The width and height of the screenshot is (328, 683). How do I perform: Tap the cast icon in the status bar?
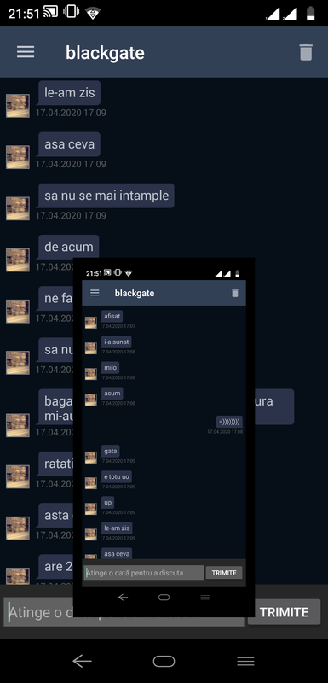(x=51, y=12)
